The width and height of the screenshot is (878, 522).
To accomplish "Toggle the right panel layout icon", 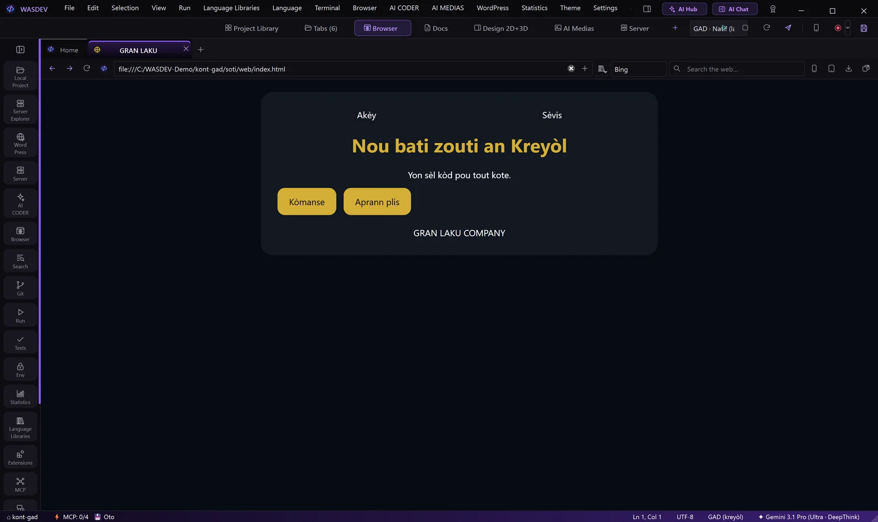I will tap(647, 9).
